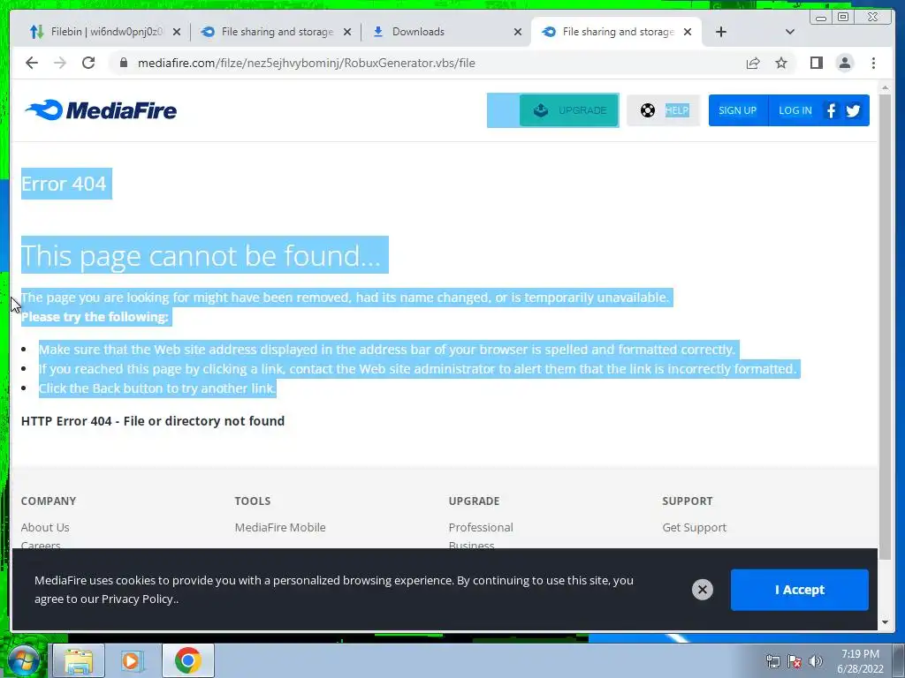Click the 'Error 404' heading text

pos(64,184)
